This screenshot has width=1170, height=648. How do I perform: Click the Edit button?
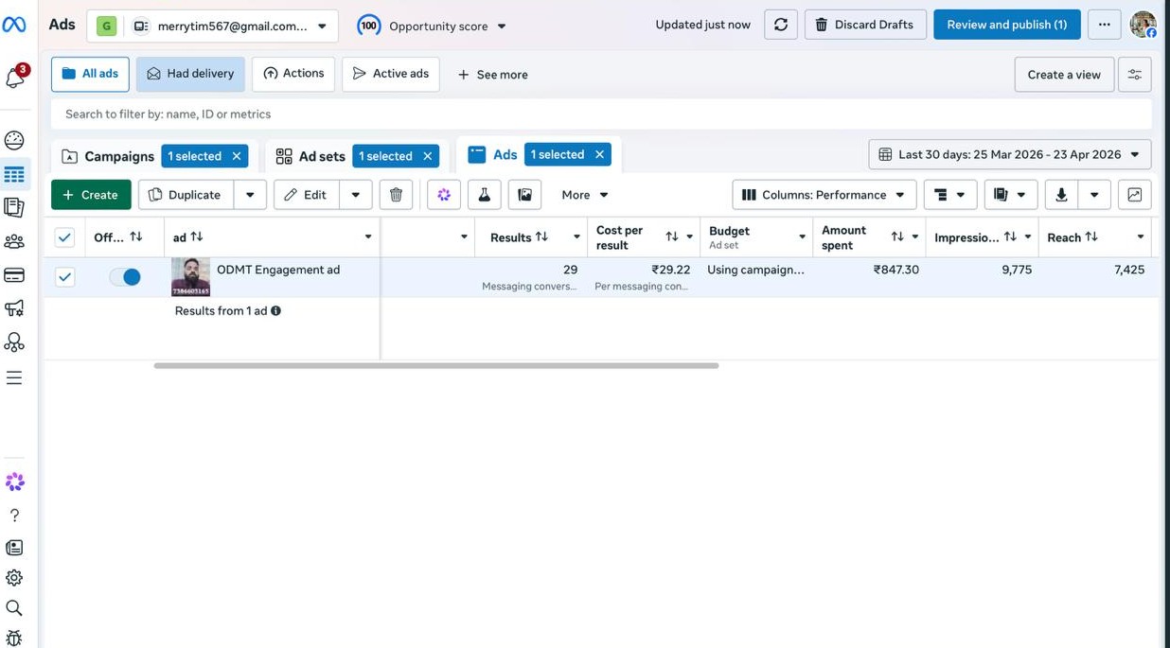point(306,195)
